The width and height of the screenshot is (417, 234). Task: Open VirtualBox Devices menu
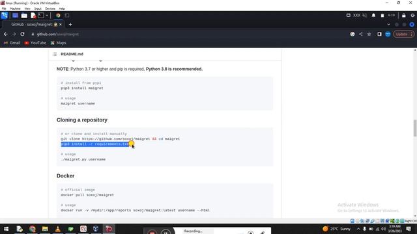pos(50,8)
